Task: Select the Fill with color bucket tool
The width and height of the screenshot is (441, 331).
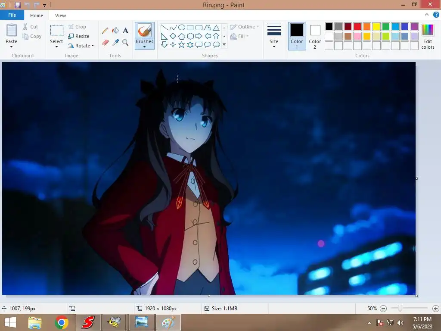Action: click(115, 31)
